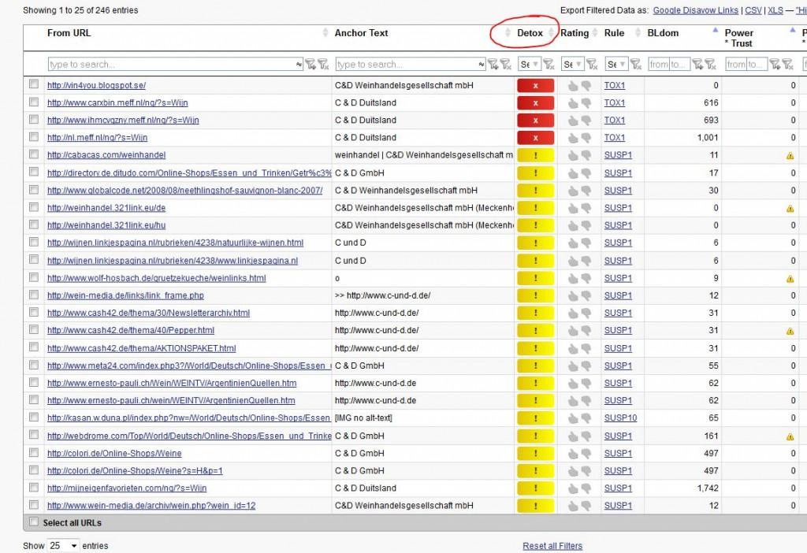Open the Rating filter select dropdown
Screen dimensions: 807x553
[x=572, y=65]
